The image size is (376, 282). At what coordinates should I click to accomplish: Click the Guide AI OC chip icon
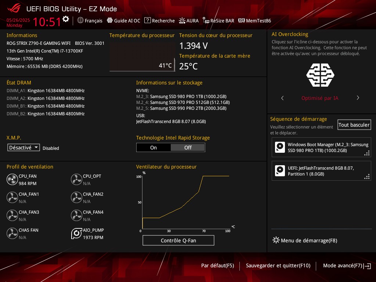point(110,21)
